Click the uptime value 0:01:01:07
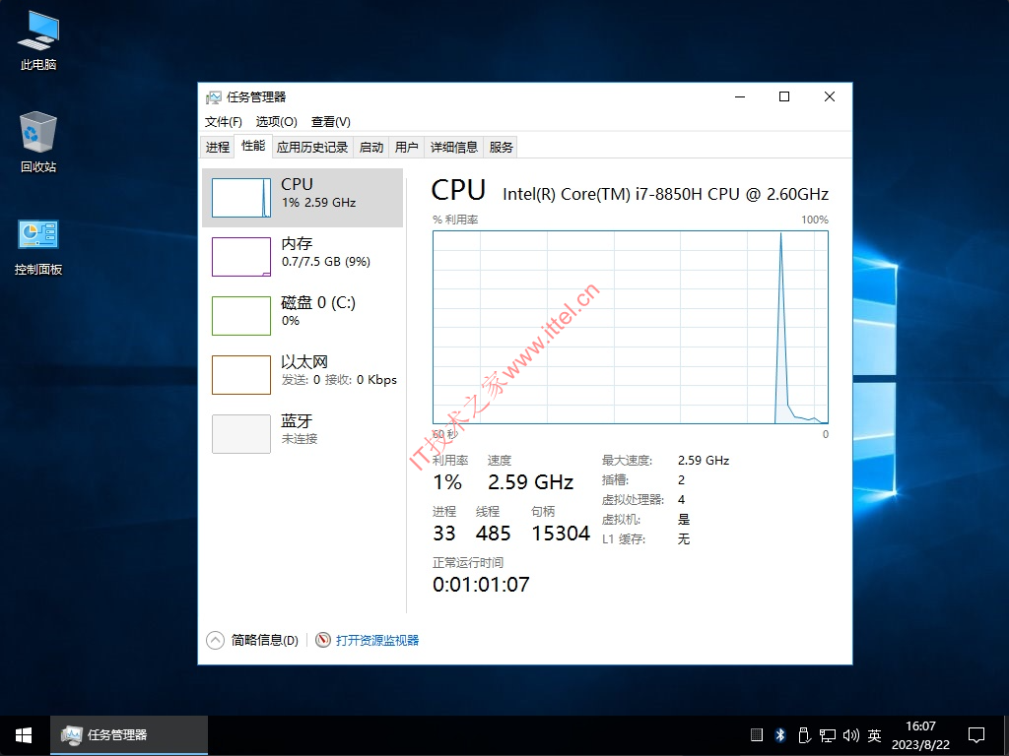Image resolution: width=1009 pixels, height=756 pixels. [481, 585]
